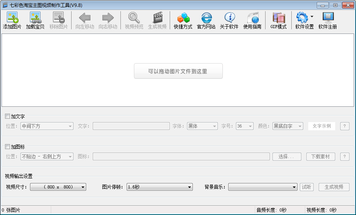This screenshot has width=356, height=215.
Task: Click the 向左移动 left arrow icon
Action: tap(85, 20)
